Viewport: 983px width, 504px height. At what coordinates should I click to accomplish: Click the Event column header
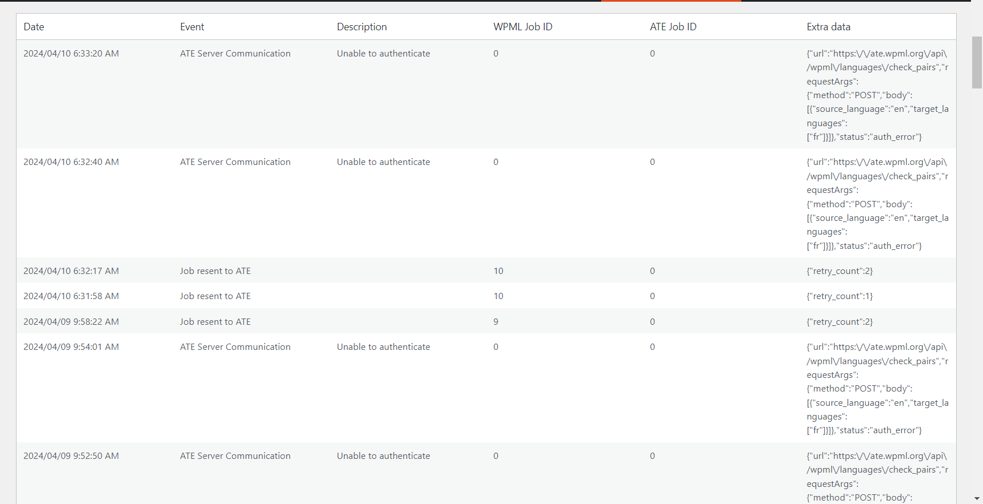(x=192, y=27)
